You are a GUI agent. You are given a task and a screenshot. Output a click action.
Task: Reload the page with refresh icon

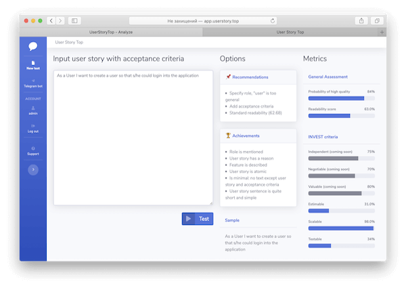tap(273, 21)
